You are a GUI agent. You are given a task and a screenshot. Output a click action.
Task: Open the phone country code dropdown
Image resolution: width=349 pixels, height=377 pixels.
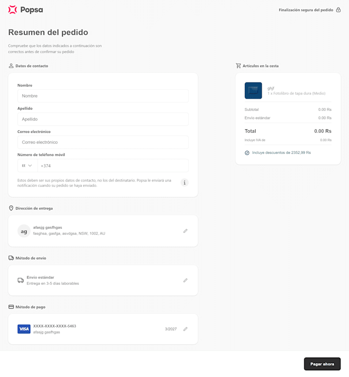click(x=27, y=166)
